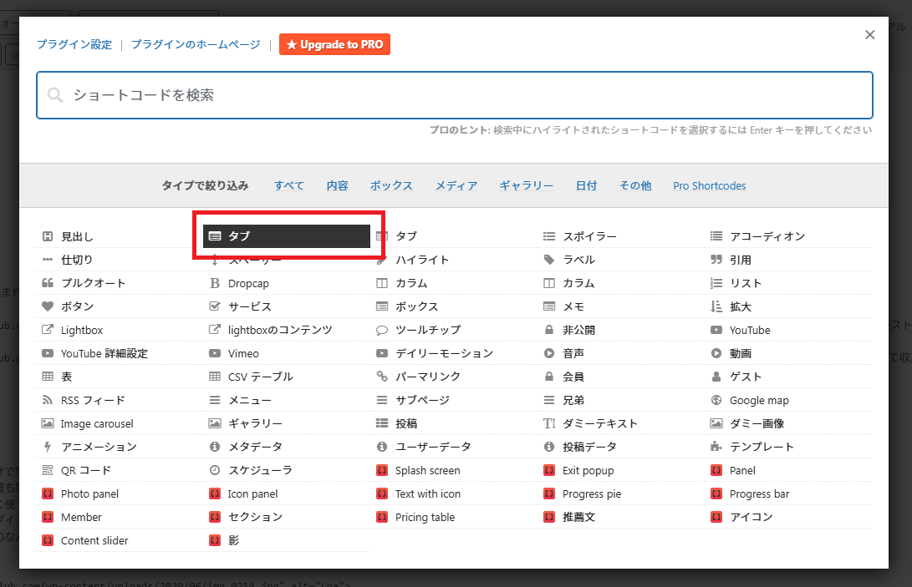Click the 音声 play circle icon
912x587 pixels.
coord(549,353)
